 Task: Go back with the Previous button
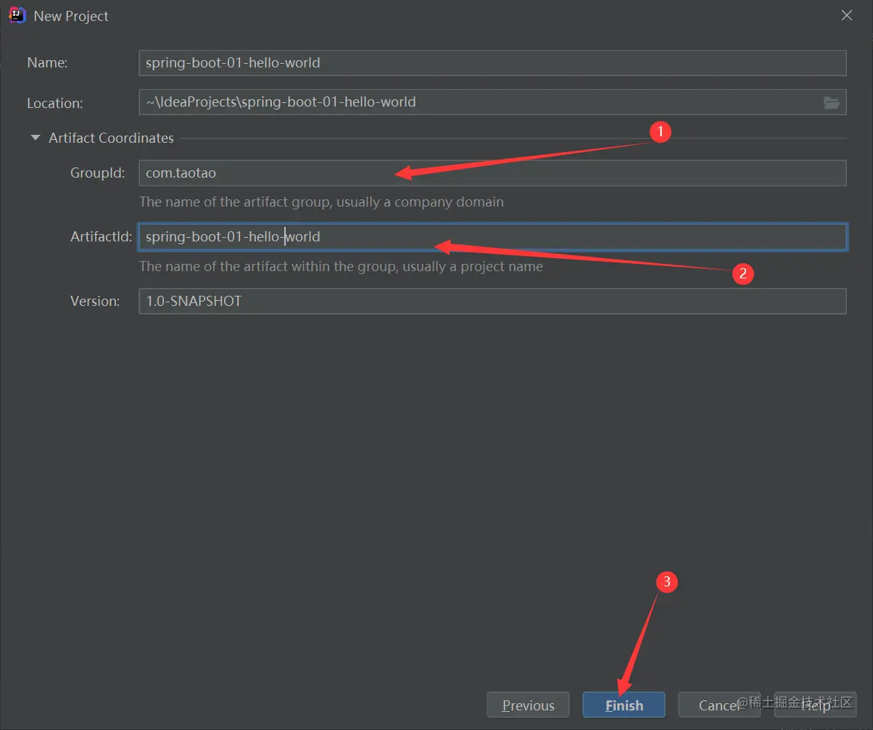pyautogui.click(x=529, y=705)
